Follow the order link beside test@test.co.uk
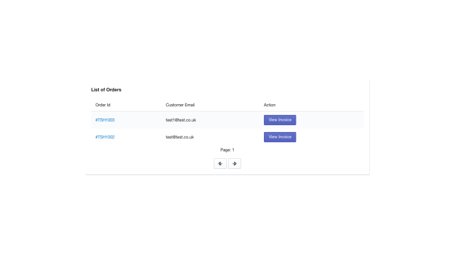Image resolution: width=456 pixels, height=256 pixels. click(x=105, y=137)
